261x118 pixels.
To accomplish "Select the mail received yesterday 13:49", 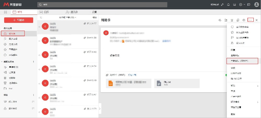I will coord(68,84).
